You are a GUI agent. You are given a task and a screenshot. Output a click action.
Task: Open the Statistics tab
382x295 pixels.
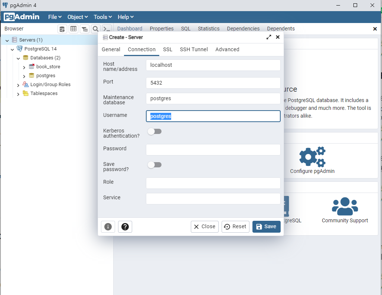(209, 29)
